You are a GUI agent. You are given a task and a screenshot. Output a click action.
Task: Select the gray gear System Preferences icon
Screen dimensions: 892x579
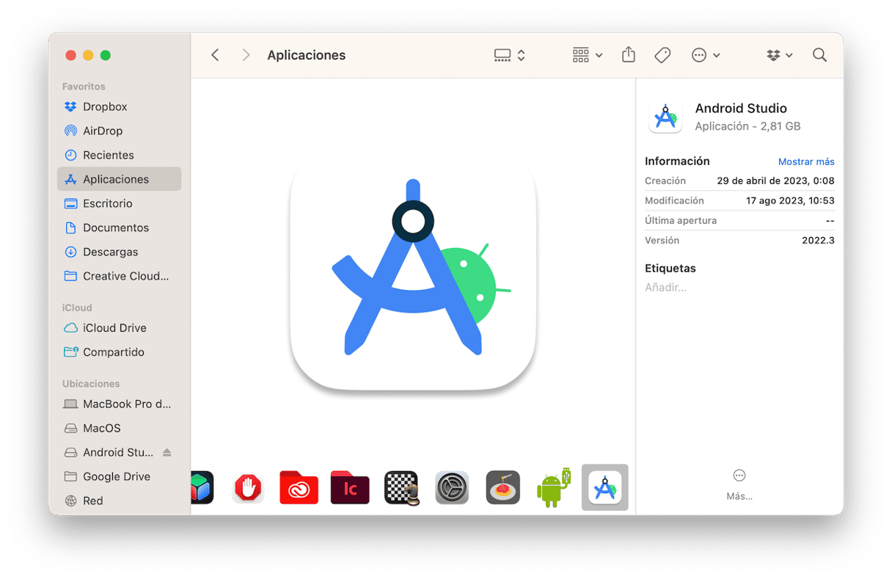pyautogui.click(x=452, y=487)
